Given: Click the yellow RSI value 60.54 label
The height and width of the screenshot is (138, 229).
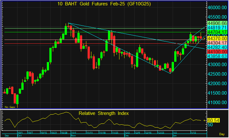Looking at the screenshot, I should tap(213, 121).
